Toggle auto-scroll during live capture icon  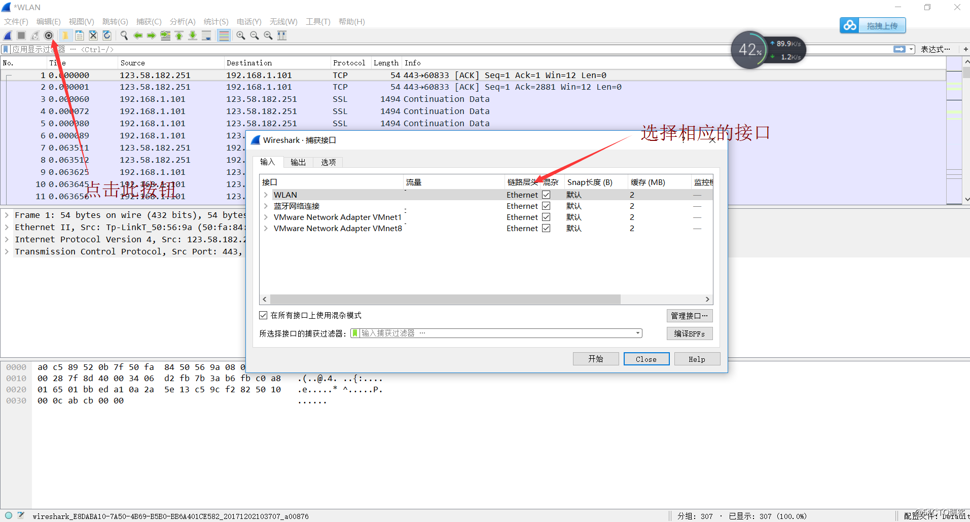(x=206, y=35)
